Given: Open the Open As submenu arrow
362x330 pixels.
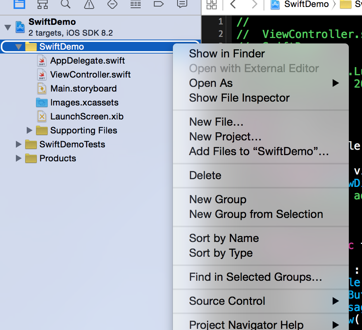Looking at the screenshot, I should click(x=335, y=83).
